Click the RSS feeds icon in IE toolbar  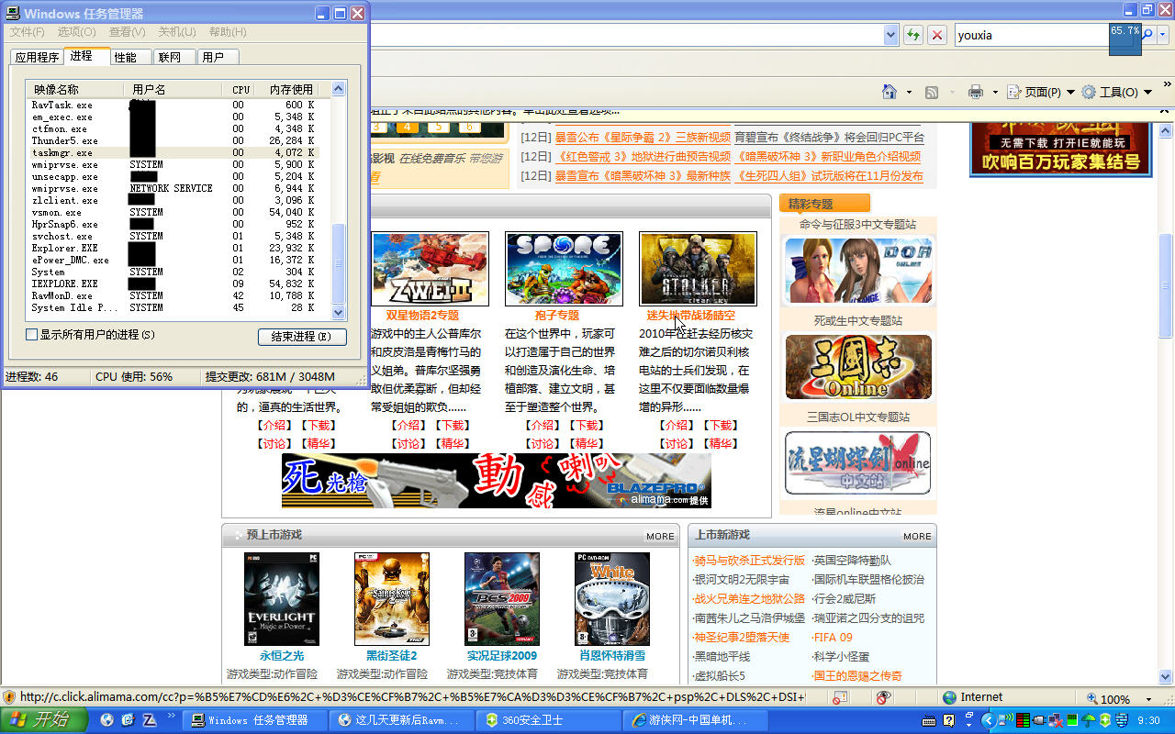[931, 92]
